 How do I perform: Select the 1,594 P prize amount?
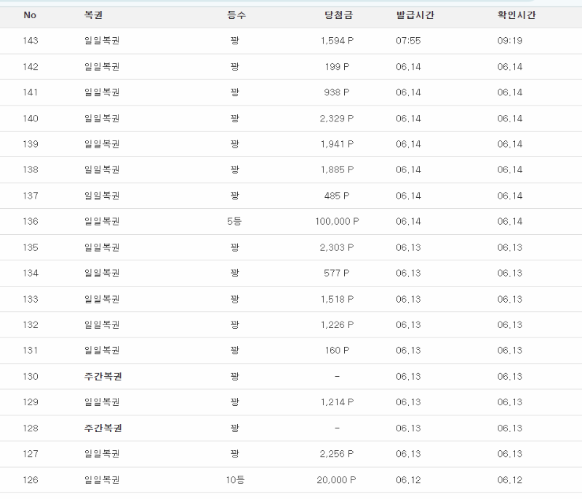pyautogui.click(x=337, y=41)
